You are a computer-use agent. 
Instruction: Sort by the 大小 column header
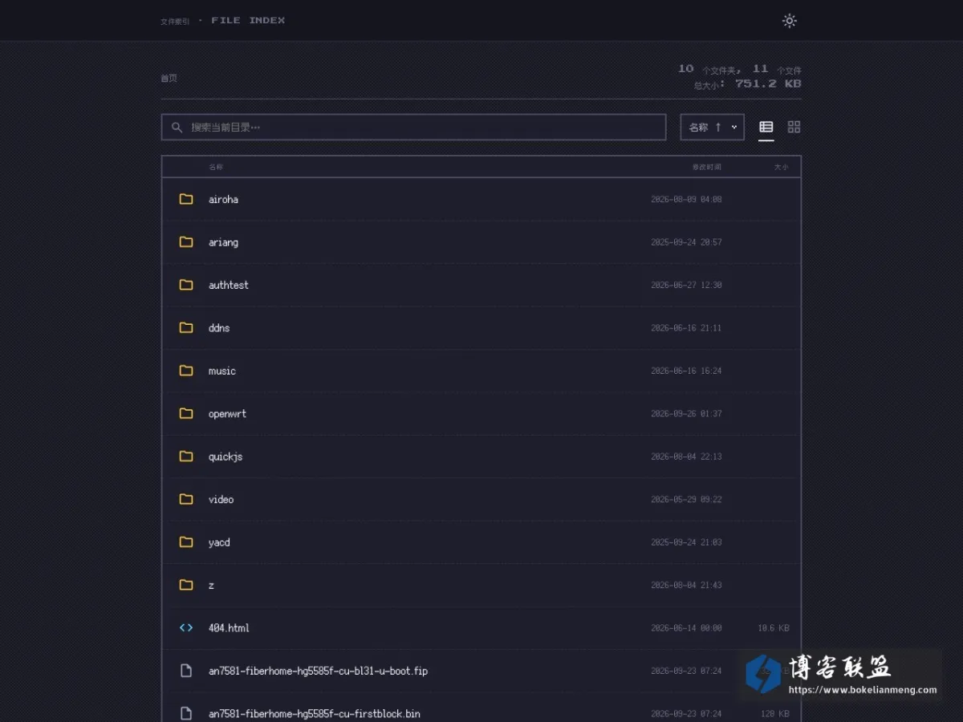tap(781, 167)
